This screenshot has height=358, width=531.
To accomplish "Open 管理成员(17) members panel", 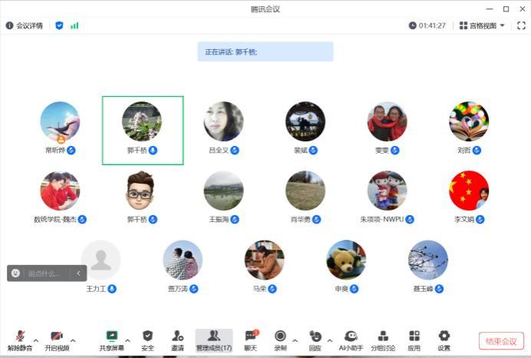I will point(213,339).
